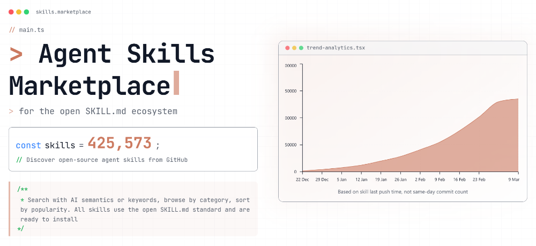This screenshot has height=246, width=536.
Task: Click the green dot beside skills.marketplace
Action: 26,12
